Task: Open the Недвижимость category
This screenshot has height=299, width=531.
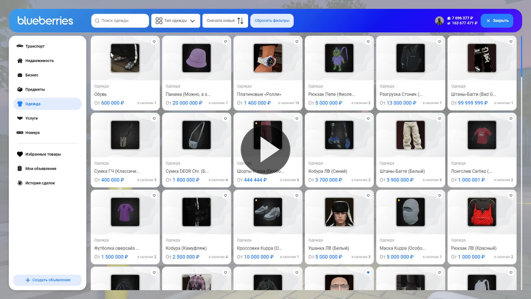Action: tap(48, 61)
